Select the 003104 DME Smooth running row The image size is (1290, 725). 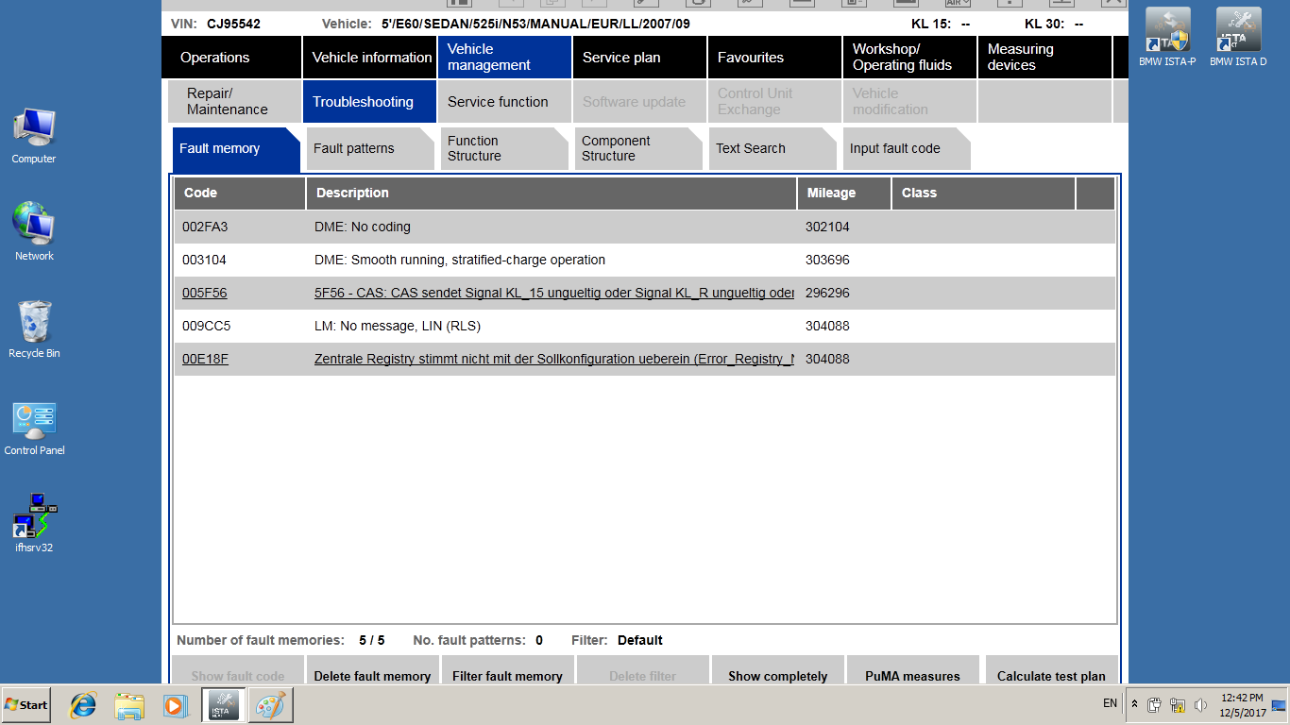point(459,260)
